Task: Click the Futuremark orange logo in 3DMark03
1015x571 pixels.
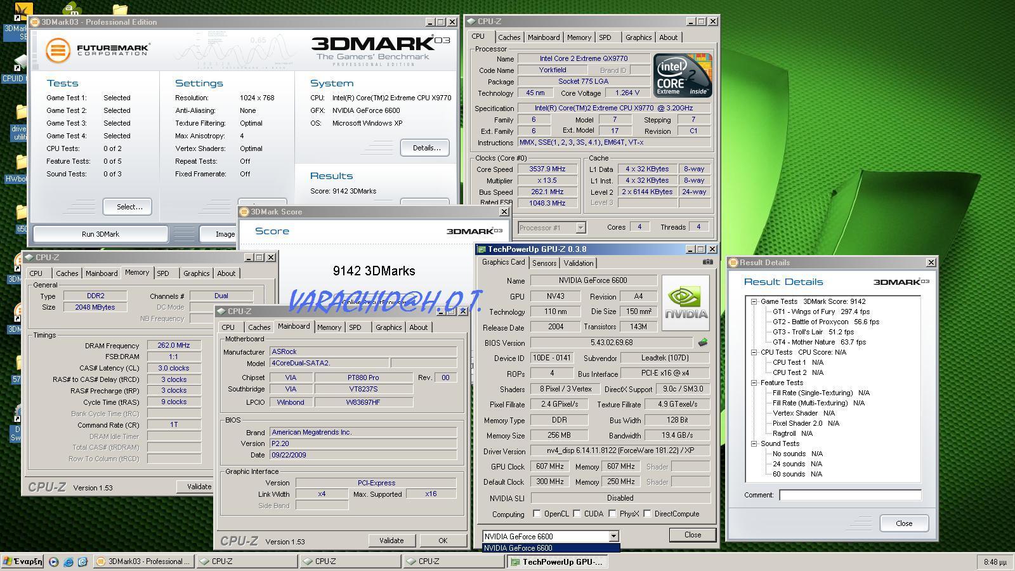Action: coord(57,50)
